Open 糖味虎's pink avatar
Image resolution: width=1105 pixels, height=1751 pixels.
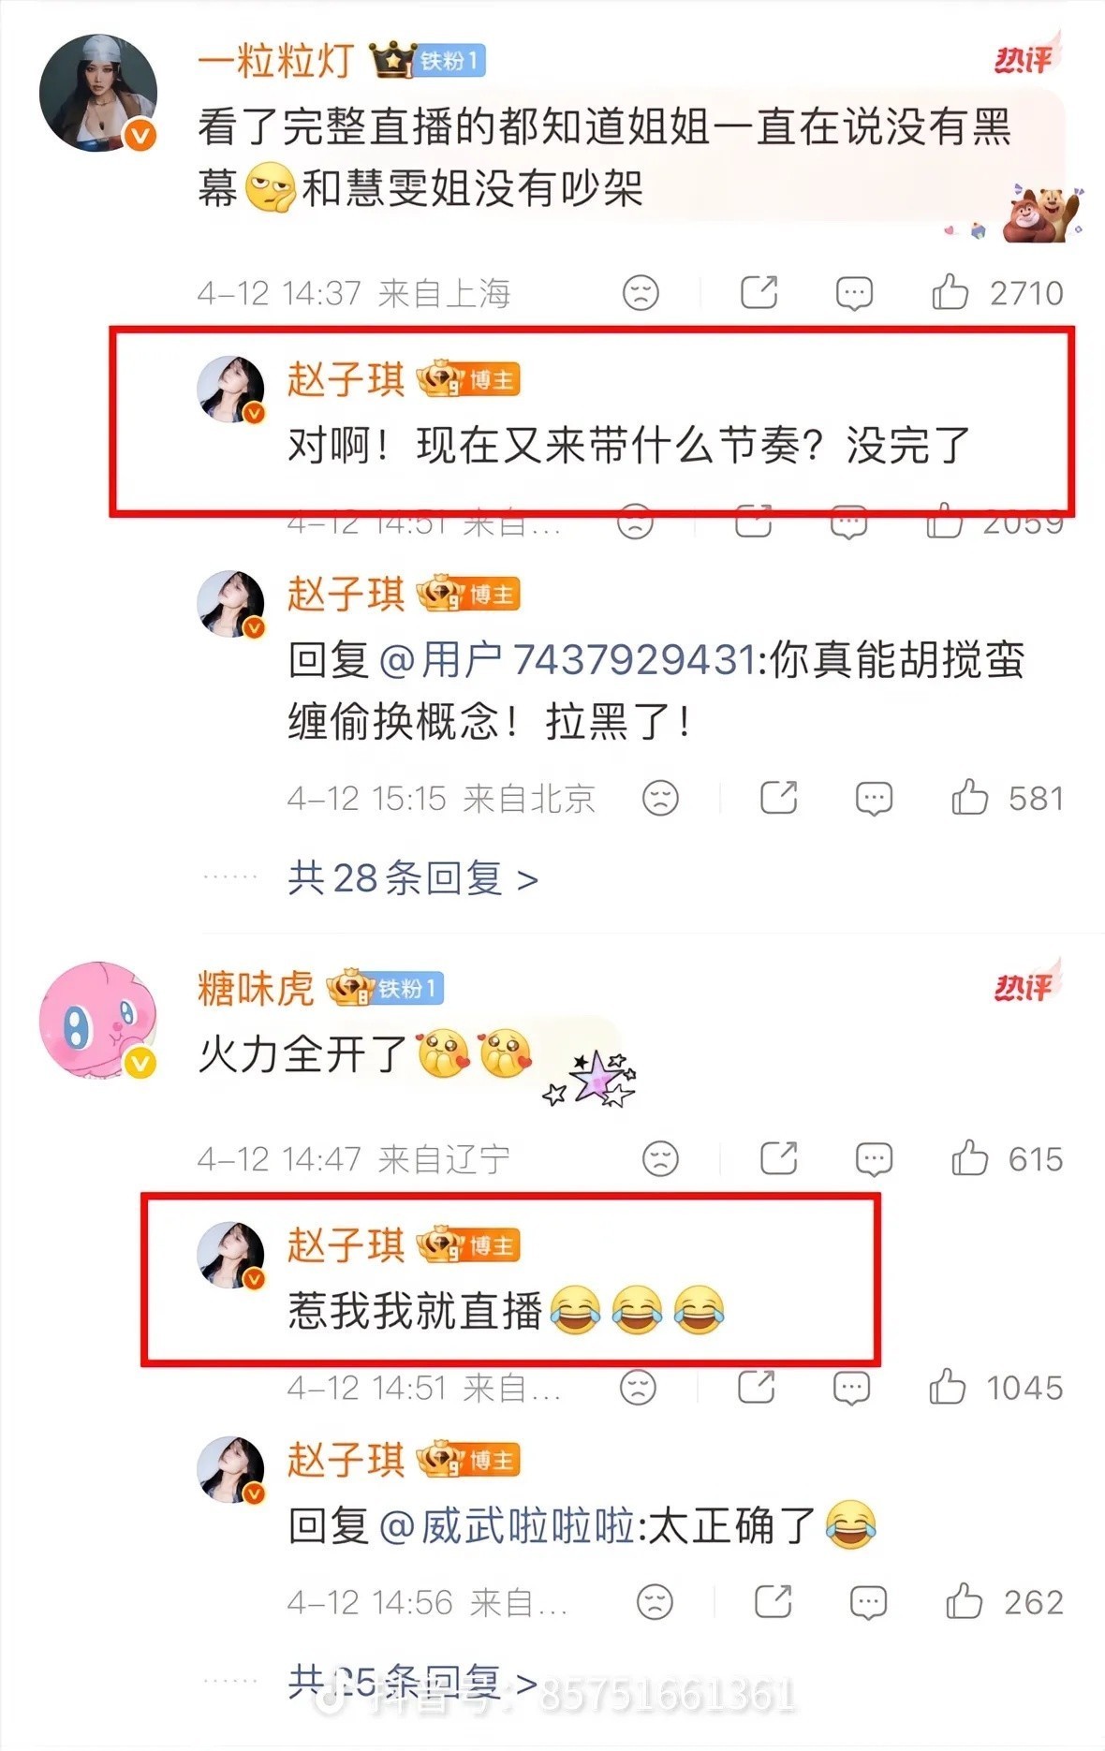[x=98, y=1021]
